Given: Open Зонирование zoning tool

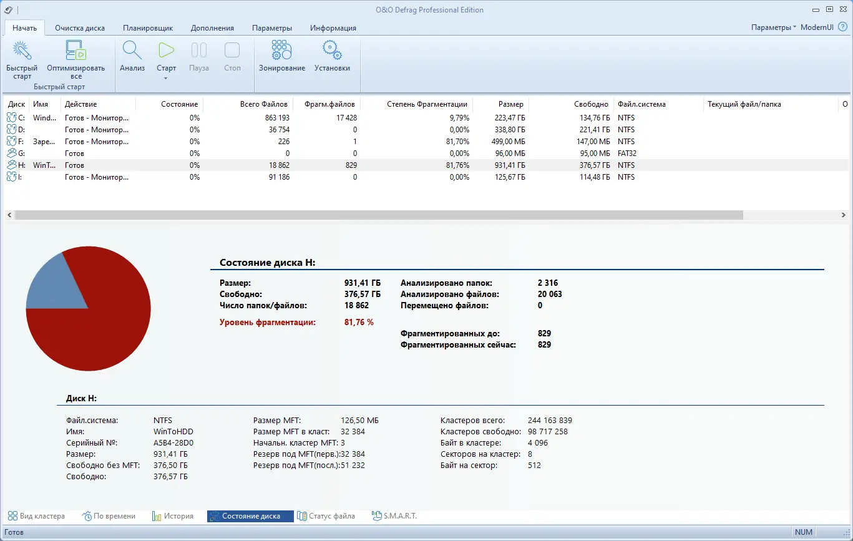Looking at the screenshot, I should coord(282,51).
